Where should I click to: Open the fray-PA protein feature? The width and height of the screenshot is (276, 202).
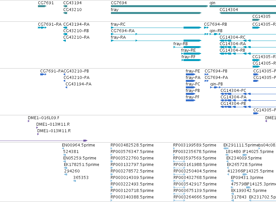[190, 81]
